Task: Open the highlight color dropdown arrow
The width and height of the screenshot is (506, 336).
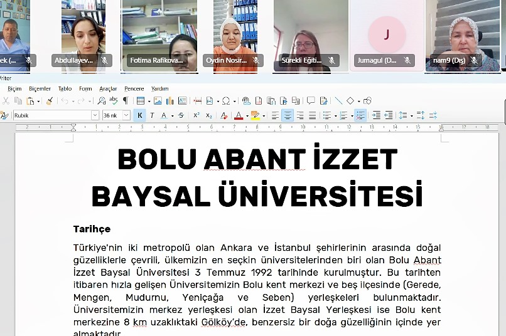Action: [x=264, y=115]
